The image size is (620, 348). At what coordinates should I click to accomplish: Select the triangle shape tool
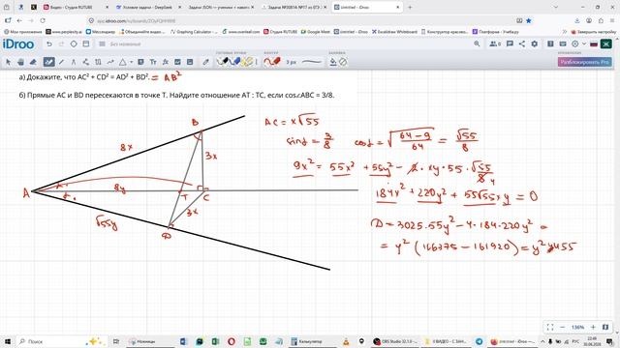coord(123,62)
